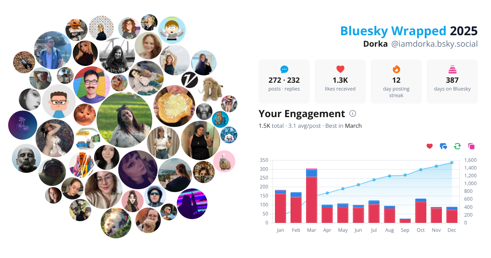Click the July bar in chart

tap(374, 212)
